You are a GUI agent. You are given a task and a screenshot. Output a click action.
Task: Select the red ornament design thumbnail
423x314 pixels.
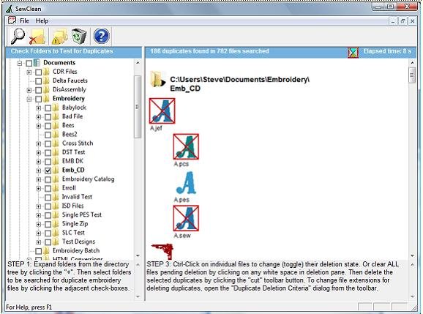(162, 251)
